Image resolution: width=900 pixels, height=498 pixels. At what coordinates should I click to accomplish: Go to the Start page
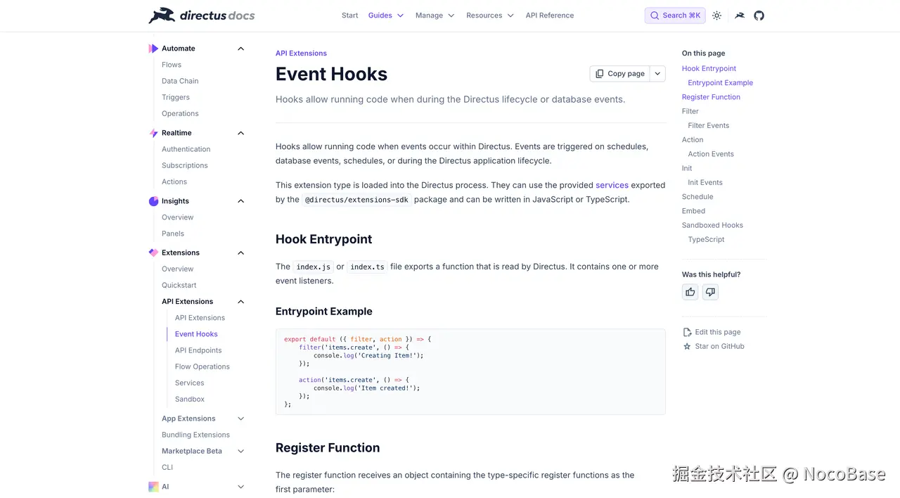[349, 15]
